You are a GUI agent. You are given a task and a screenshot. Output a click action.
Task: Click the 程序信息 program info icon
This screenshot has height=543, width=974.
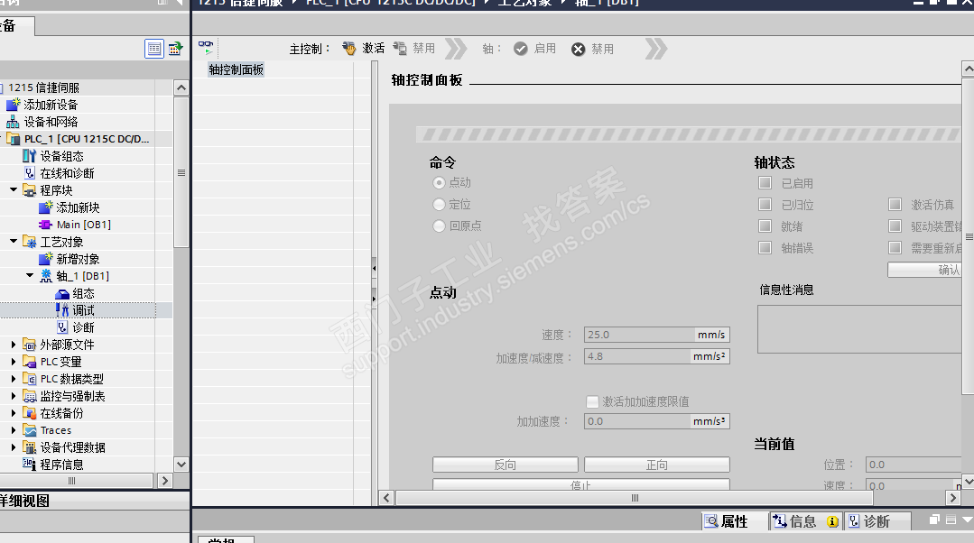(x=29, y=464)
